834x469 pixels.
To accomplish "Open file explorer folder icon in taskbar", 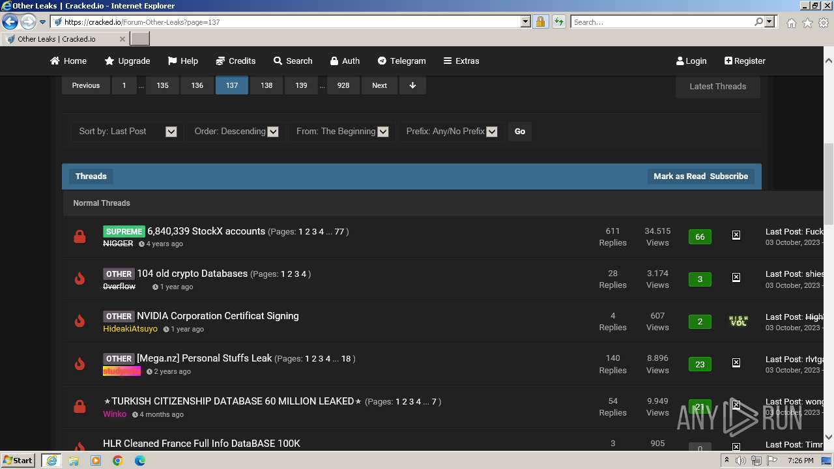I will (74, 461).
